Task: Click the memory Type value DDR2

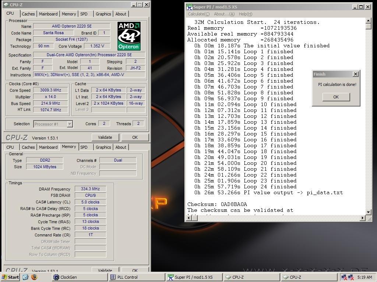Action: [x=45, y=160]
